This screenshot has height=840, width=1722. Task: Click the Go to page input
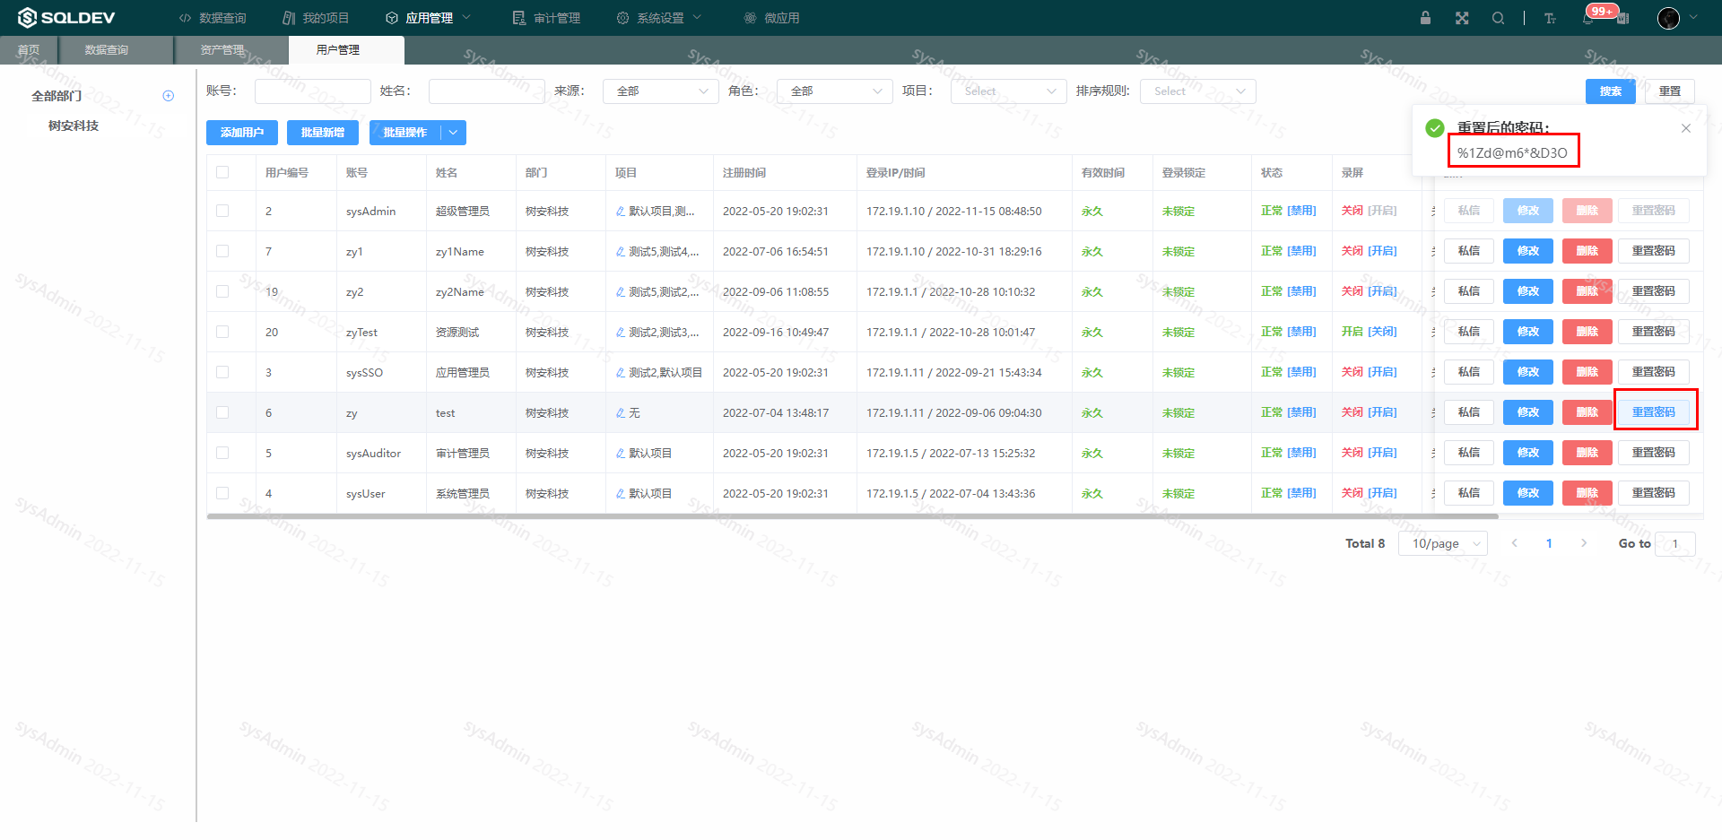point(1675,543)
